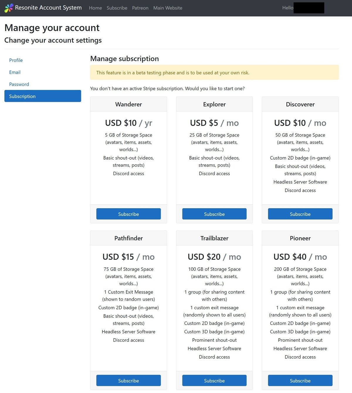352x393 pixels.
Task: Subscribe to the Wanderer plan
Action: pos(128,214)
